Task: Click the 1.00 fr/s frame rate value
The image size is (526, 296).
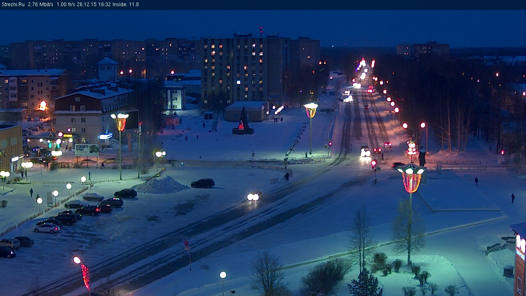Action: pos(67,5)
